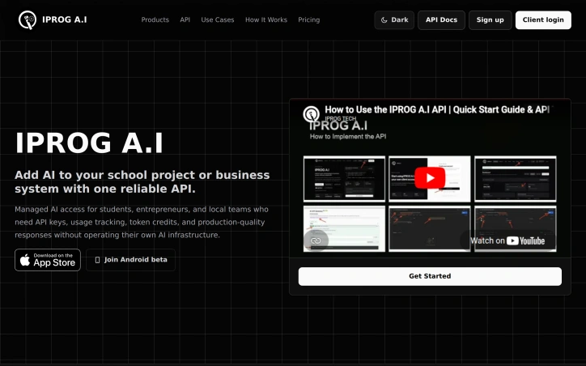Join the Android beta button

click(x=130, y=260)
